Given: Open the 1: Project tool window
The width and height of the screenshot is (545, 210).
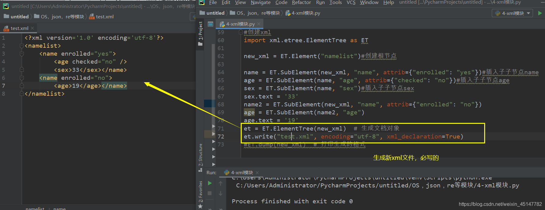Looking at the screenshot, I should pos(200,31).
